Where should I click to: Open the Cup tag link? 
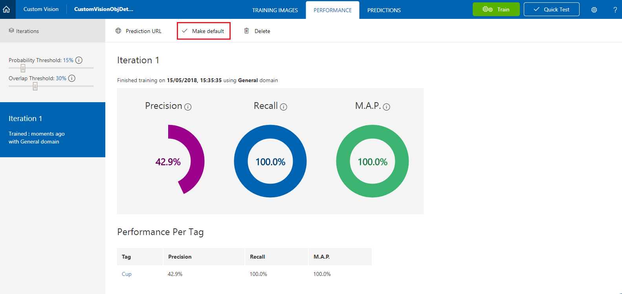coord(127,274)
